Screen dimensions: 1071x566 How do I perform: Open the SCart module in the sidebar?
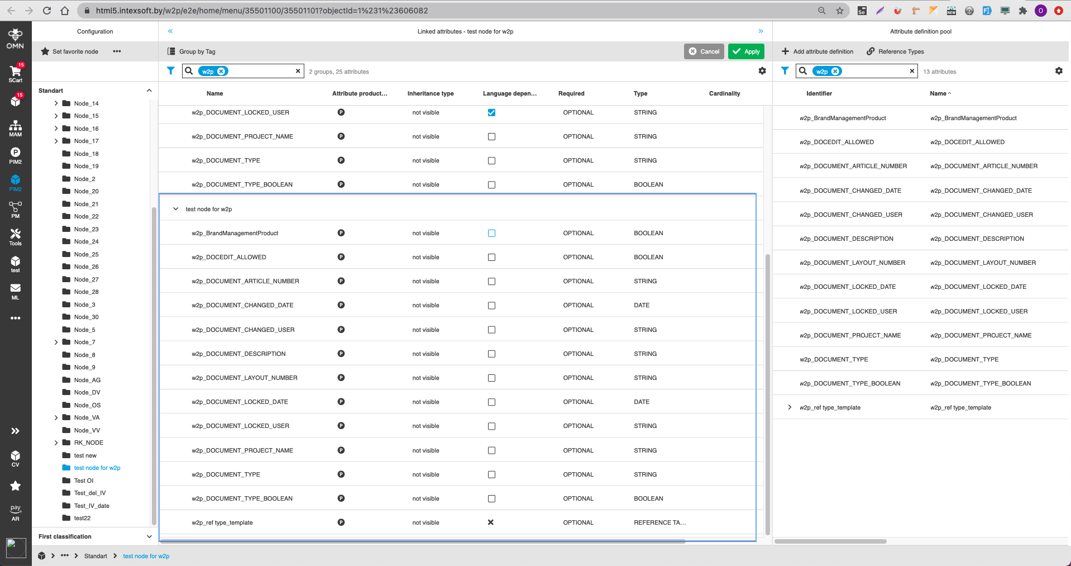click(15, 73)
